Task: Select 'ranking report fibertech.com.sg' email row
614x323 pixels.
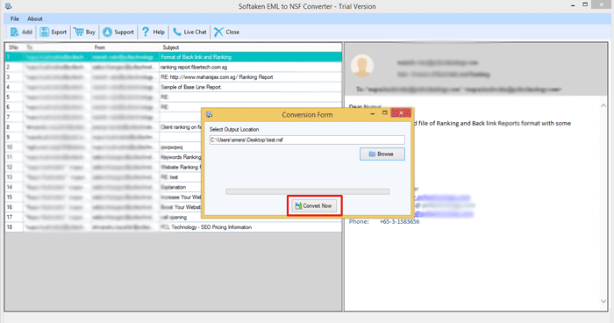Action: (173, 68)
